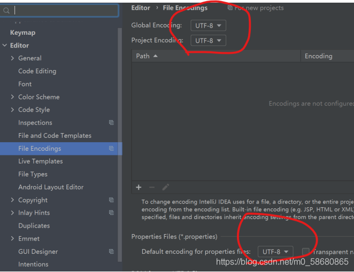This screenshot has width=354, height=272.
Task: Open Android Layout Editor settings
Action: coord(51,187)
